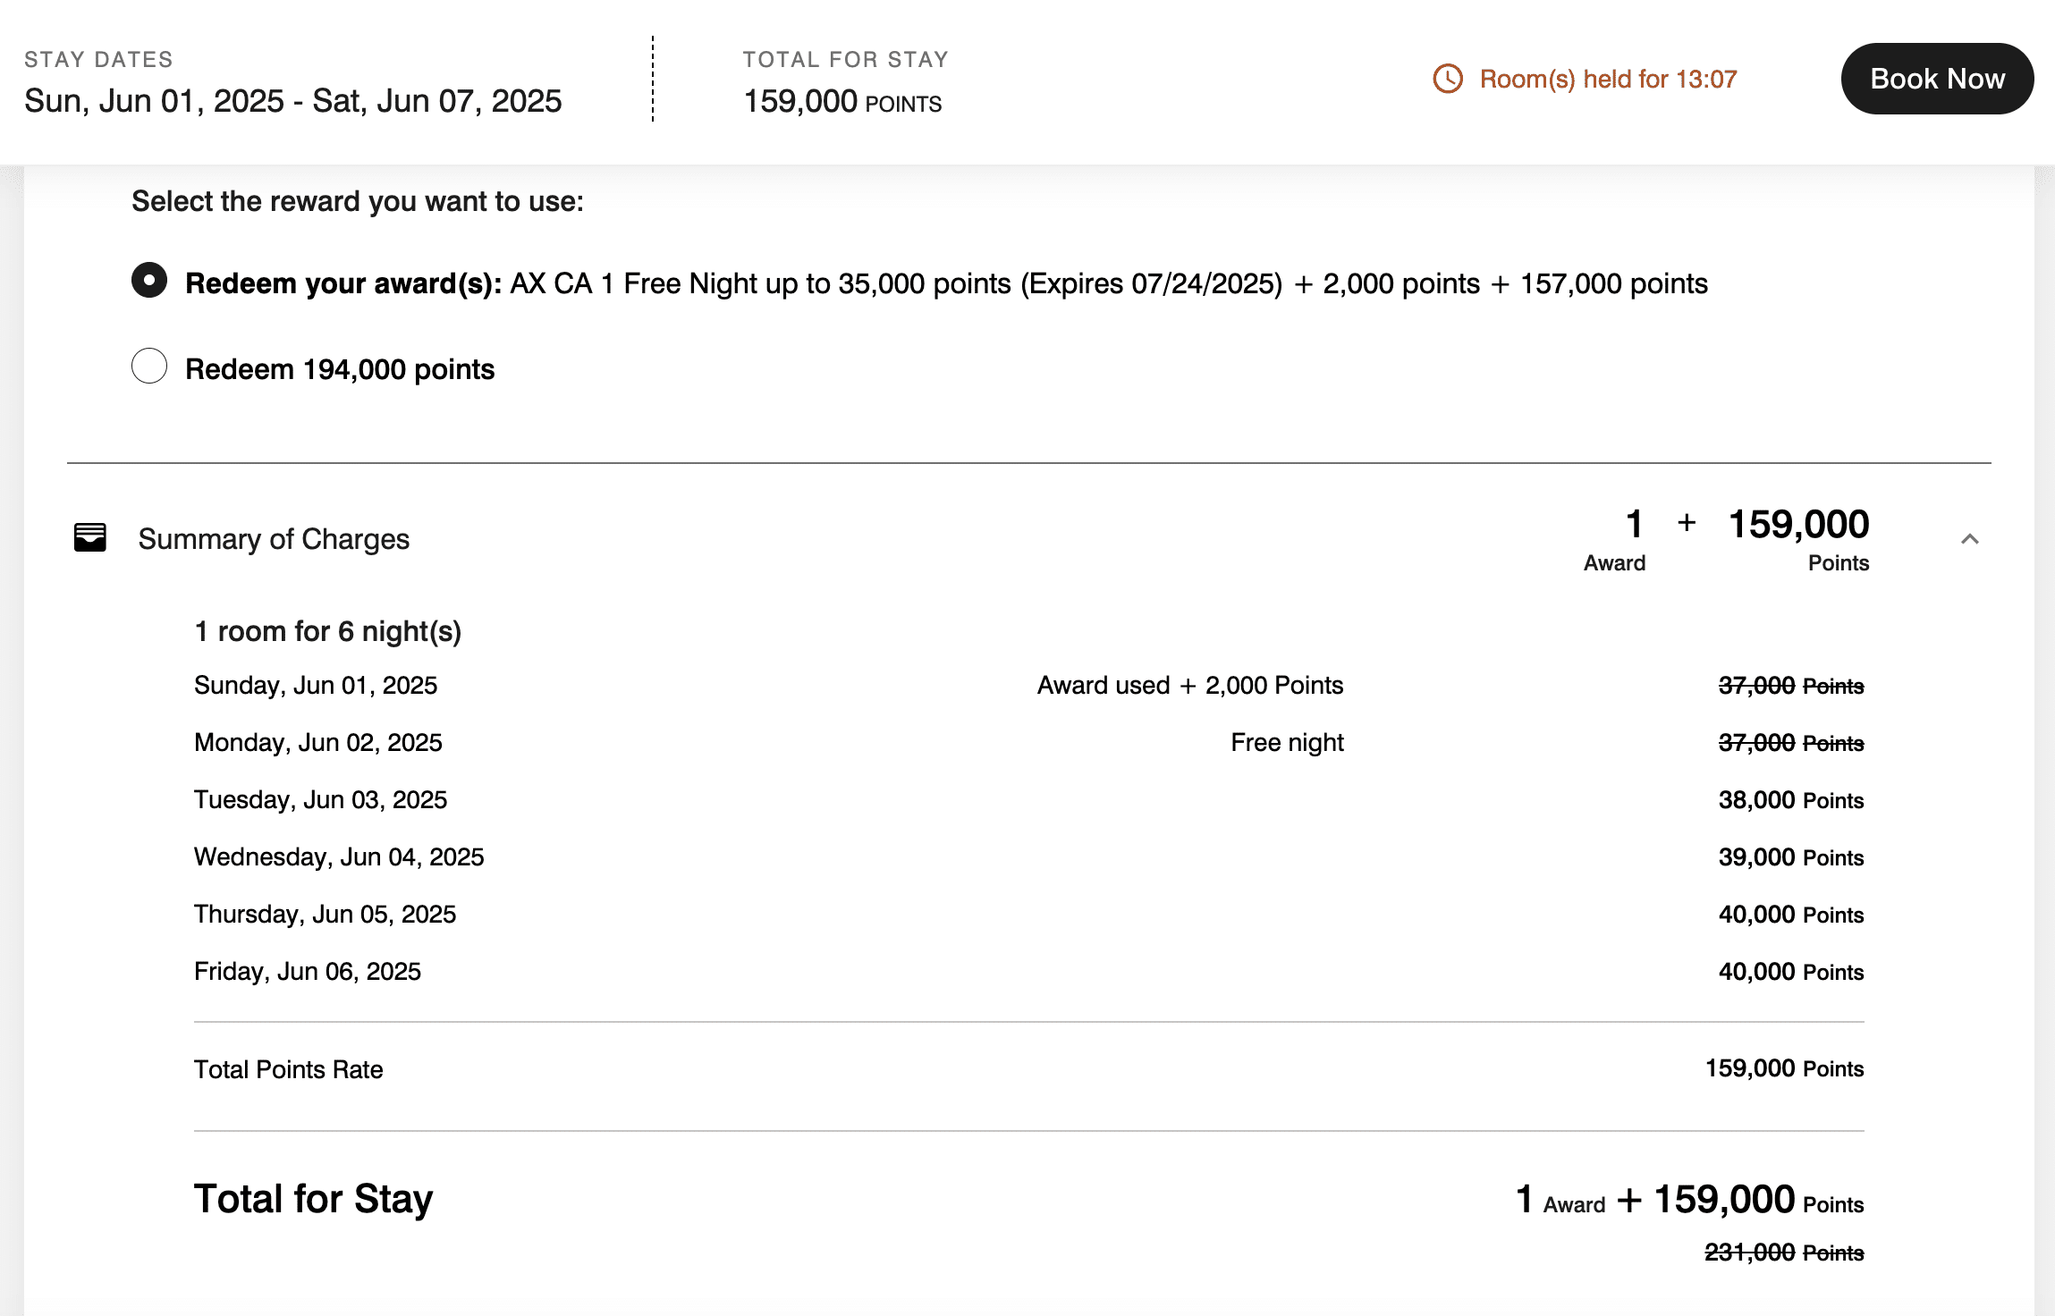
Task: Click the Room(s) held for timer text
Action: 1607,80
